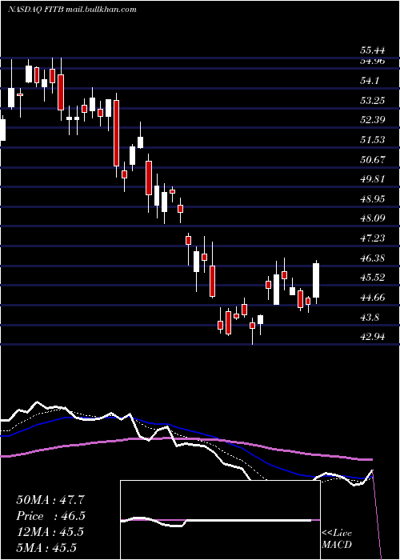Click the 45.52 price level label
The width and height of the screenshot is (400, 560).
pyautogui.click(x=373, y=278)
